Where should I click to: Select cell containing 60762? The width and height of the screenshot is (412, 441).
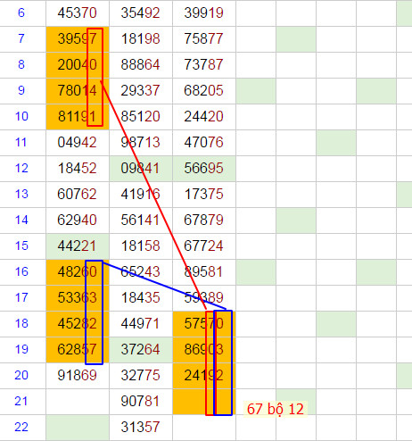point(78,195)
